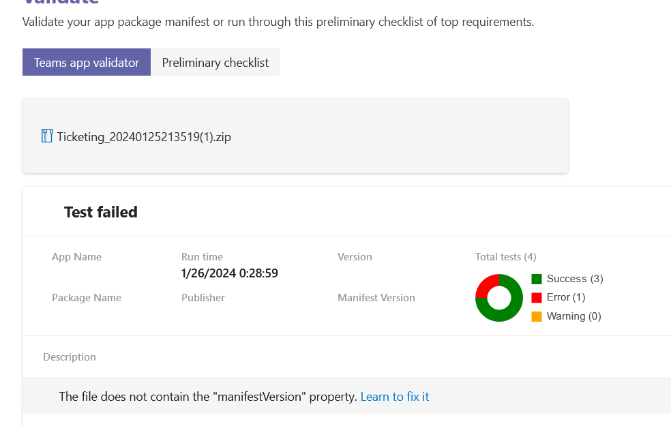Image resolution: width=671 pixels, height=426 pixels.
Task: Select the Error (1) legend label
Action: pos(566,297)
